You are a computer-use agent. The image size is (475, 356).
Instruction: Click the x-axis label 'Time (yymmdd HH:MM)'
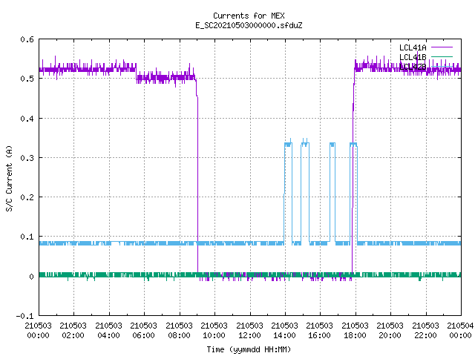tap(249, 349)
